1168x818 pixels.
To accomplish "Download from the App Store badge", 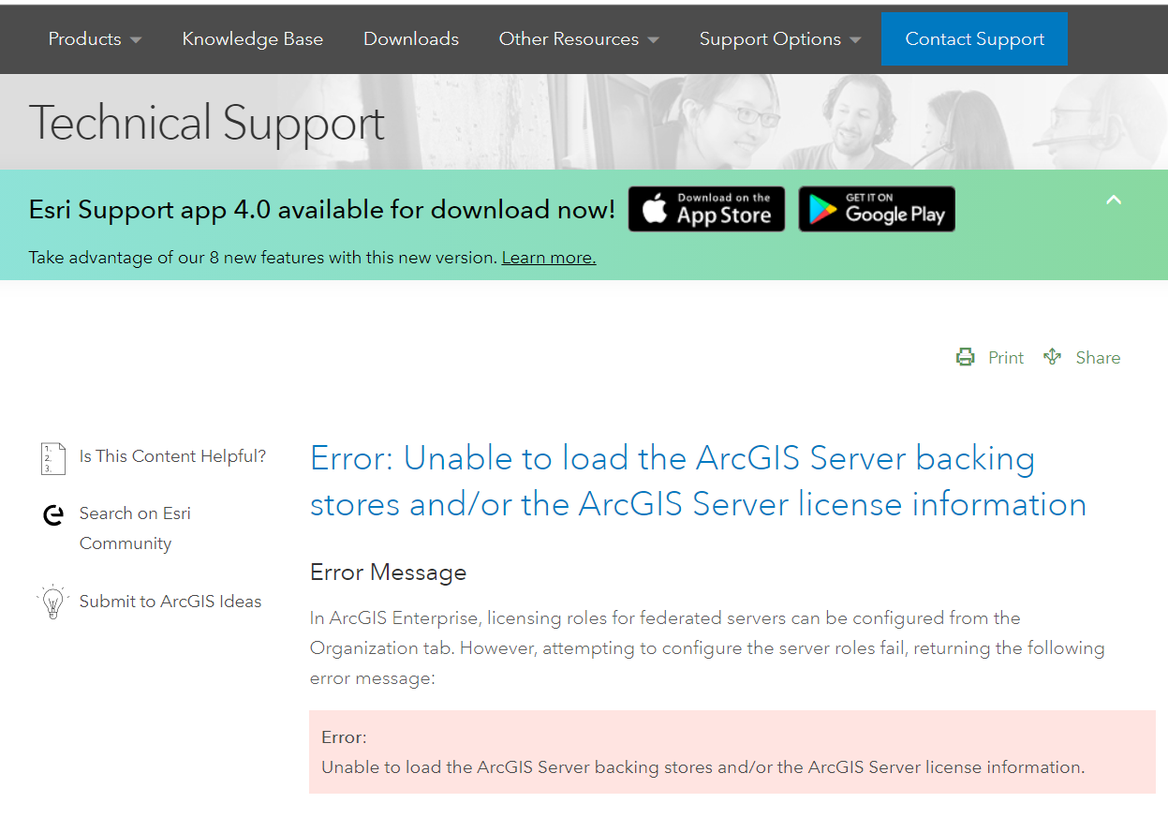I will click(x=706, y=209).
